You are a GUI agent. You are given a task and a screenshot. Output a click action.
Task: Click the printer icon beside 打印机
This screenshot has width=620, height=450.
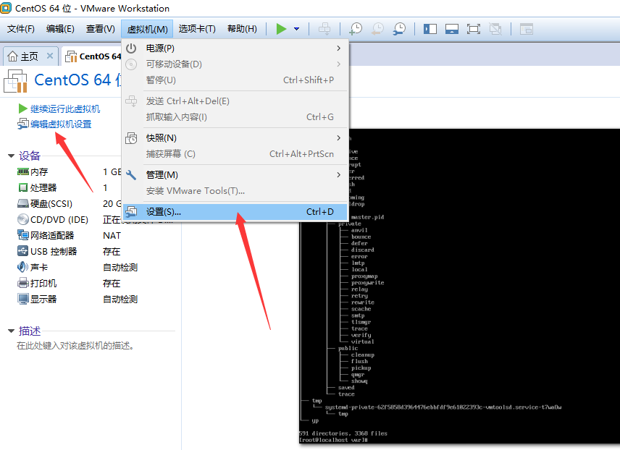point(23,283)
